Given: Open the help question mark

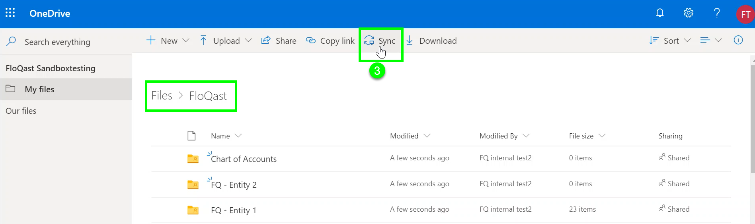Looking at the screenshot, I should coord(717,13).
